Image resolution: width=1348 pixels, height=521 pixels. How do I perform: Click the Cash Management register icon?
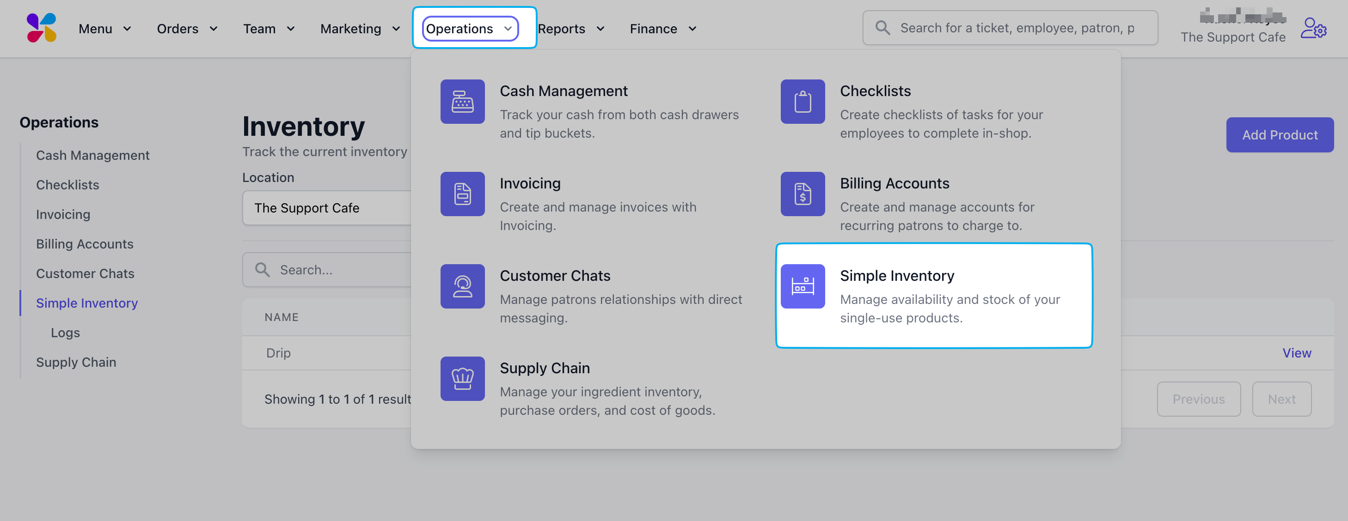click(x=462, y=102)
